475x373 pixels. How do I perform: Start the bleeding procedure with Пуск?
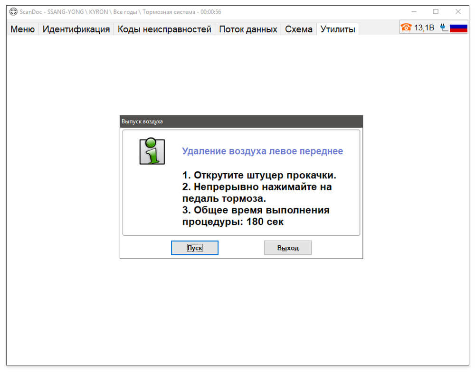pyautogui.click(x=195, y=248)
